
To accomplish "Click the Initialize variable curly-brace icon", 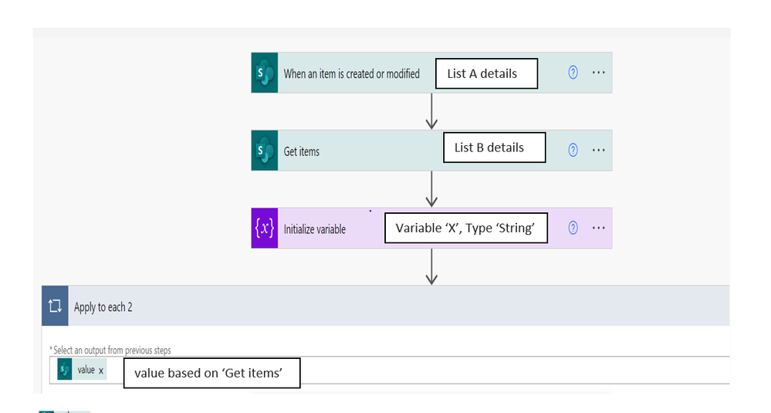I will (x=264, y=229).
